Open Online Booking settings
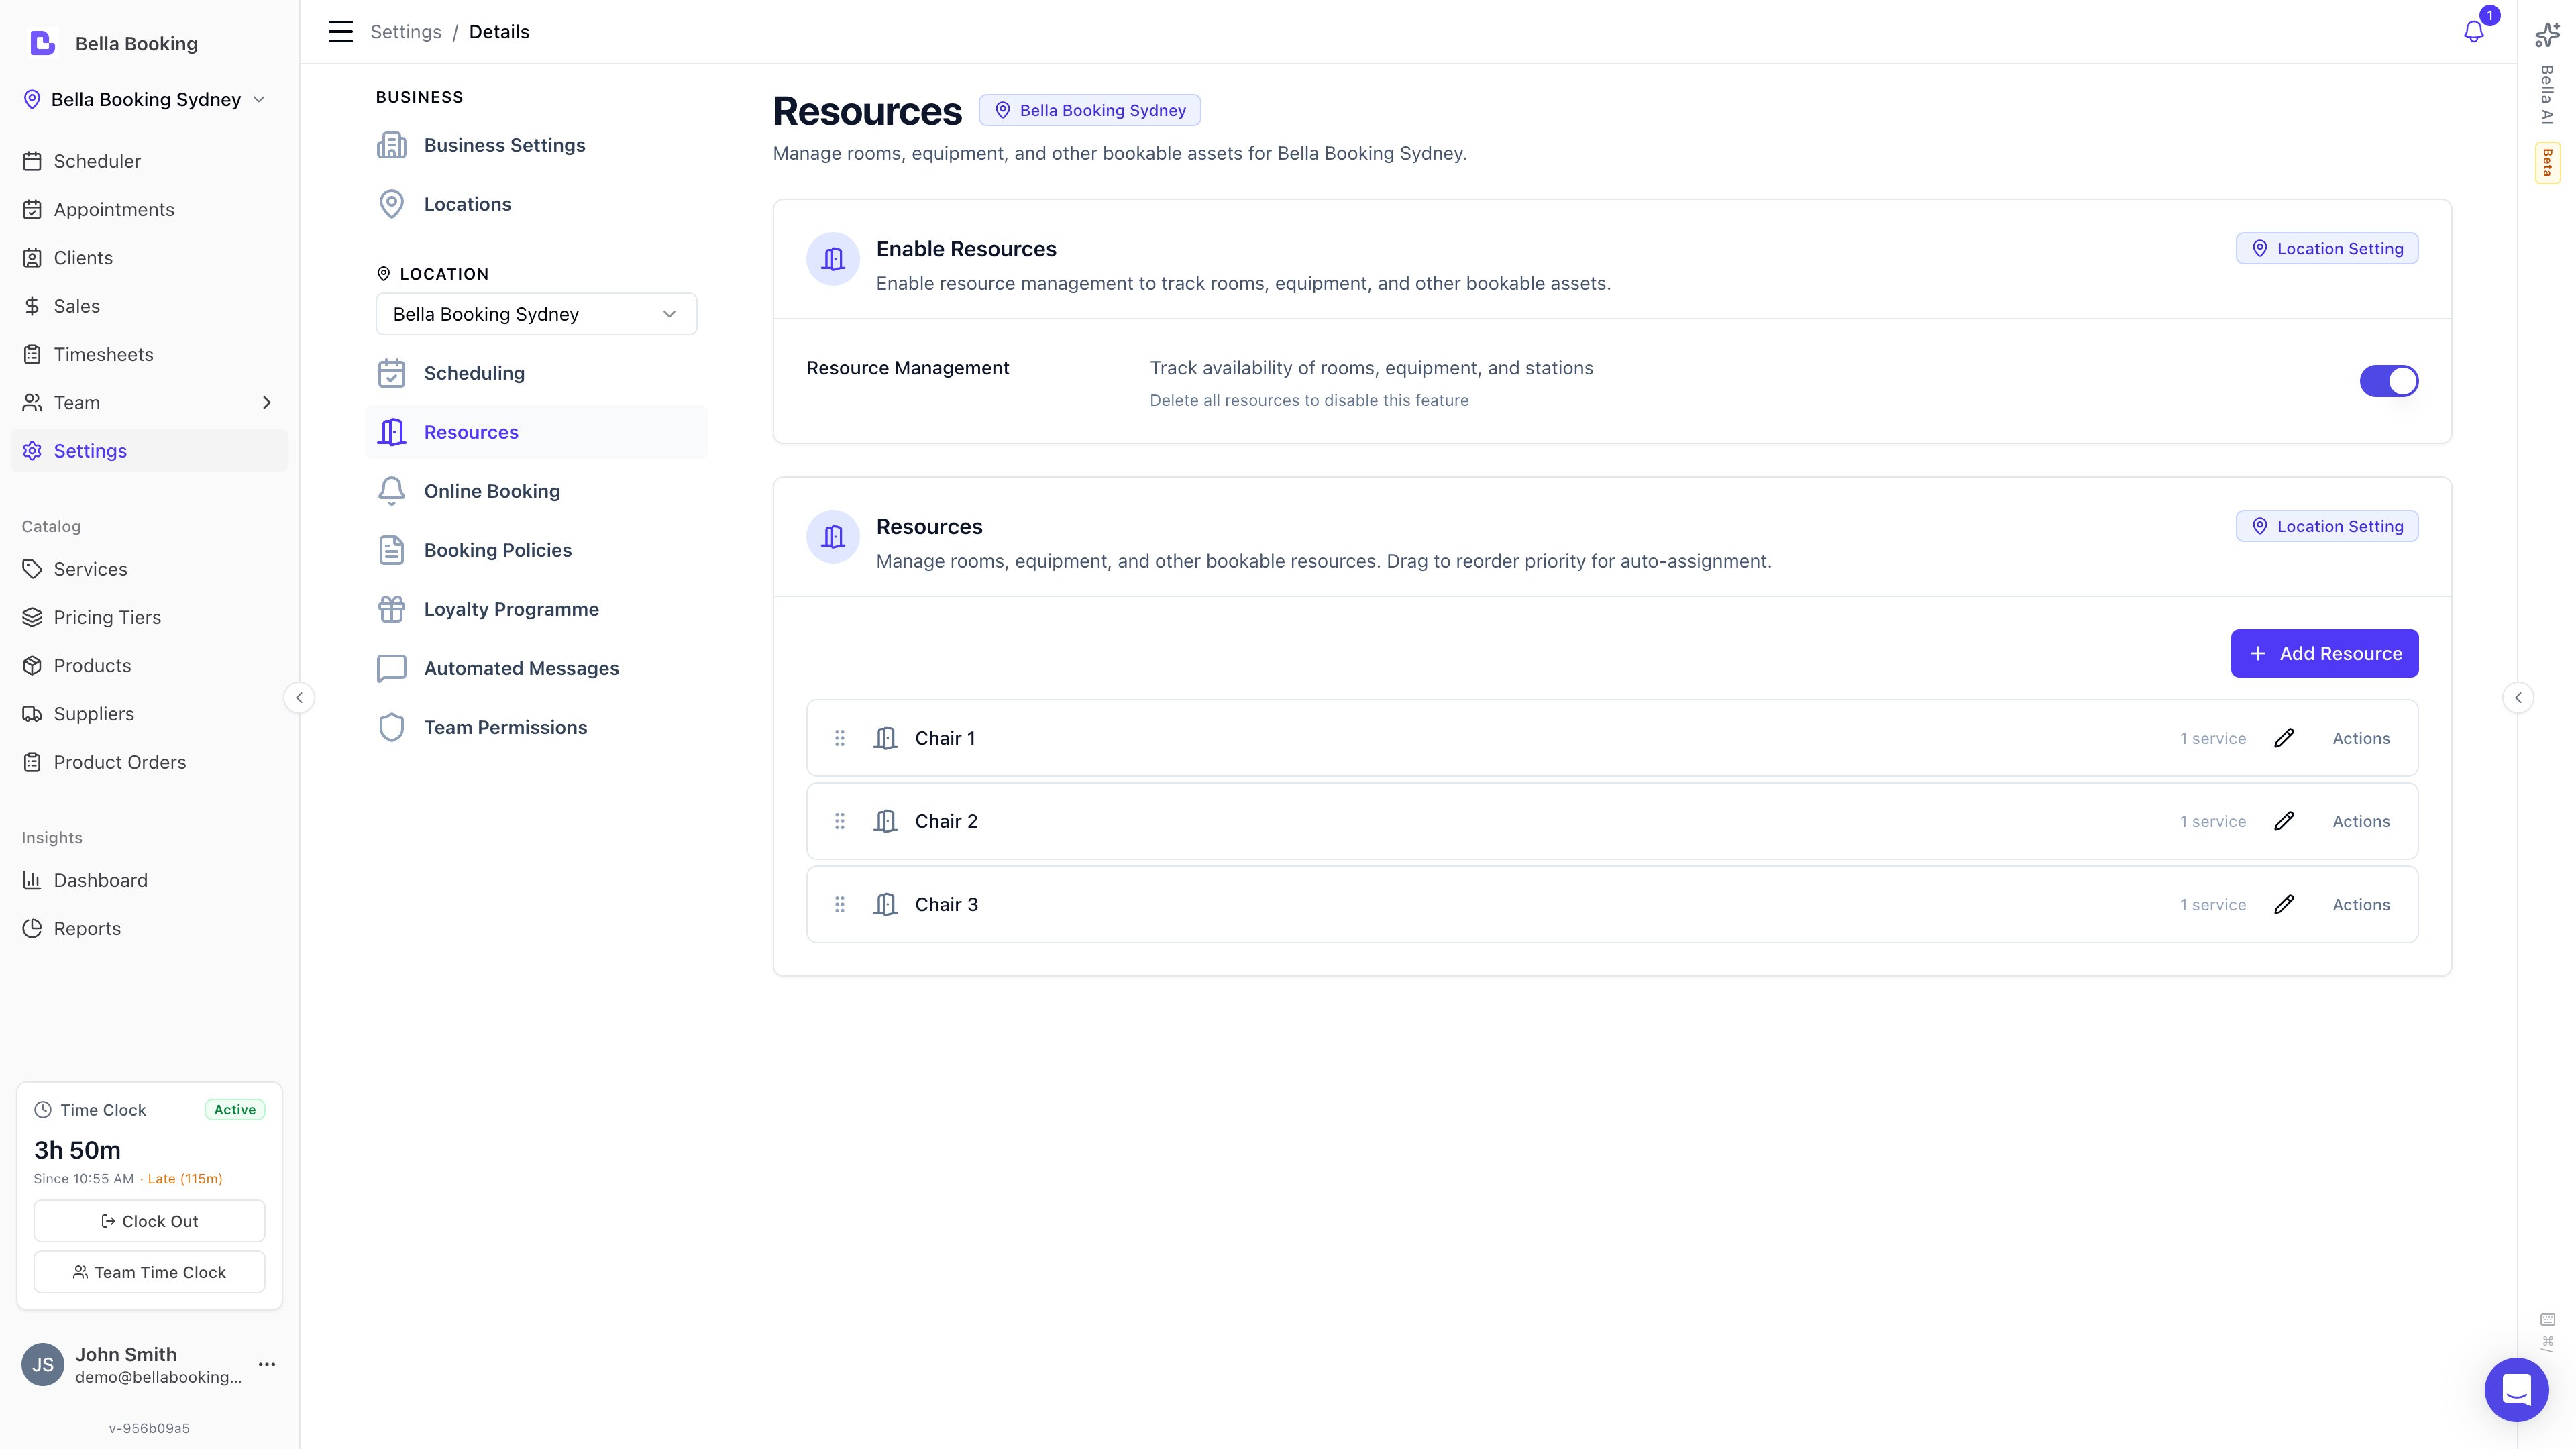 [x=536, y=491]
